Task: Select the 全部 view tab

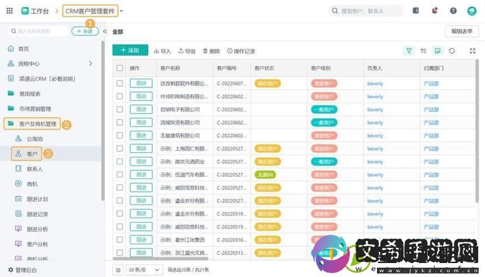Action: click(x=117, y=31)
